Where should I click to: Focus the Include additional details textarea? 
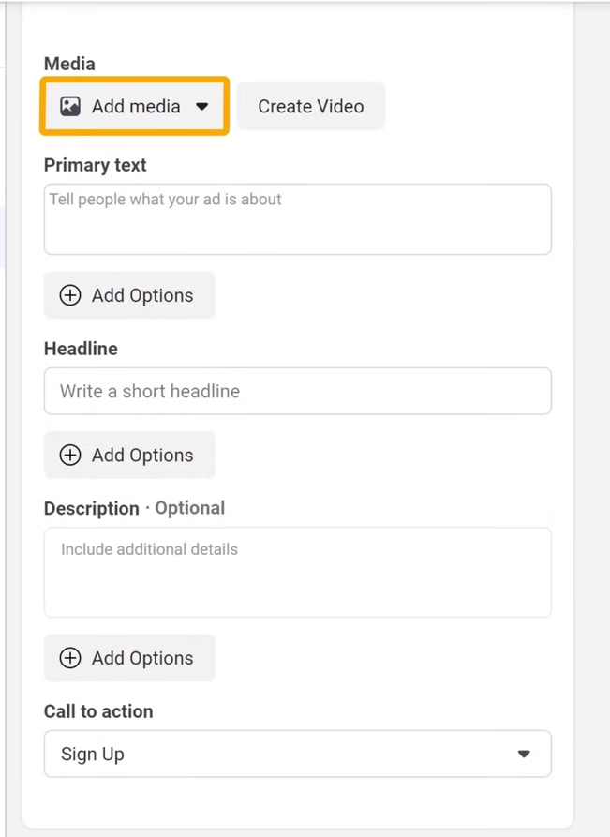click(297, 573)
